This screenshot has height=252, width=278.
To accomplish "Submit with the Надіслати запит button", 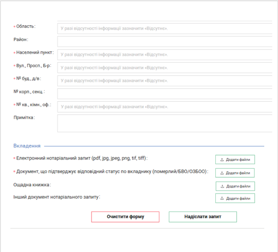I will coord(203,217).
